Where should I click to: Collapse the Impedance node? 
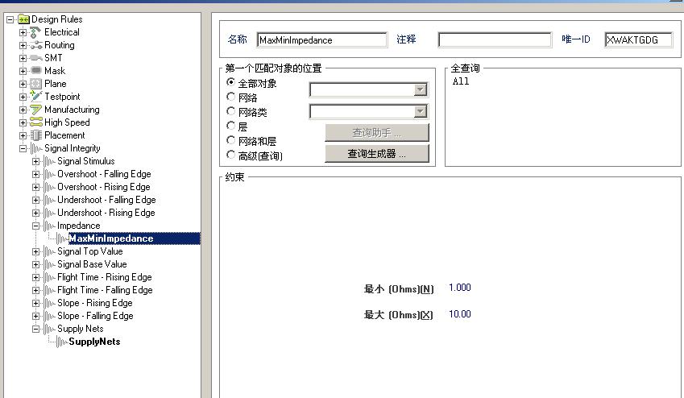click(35, 226)
